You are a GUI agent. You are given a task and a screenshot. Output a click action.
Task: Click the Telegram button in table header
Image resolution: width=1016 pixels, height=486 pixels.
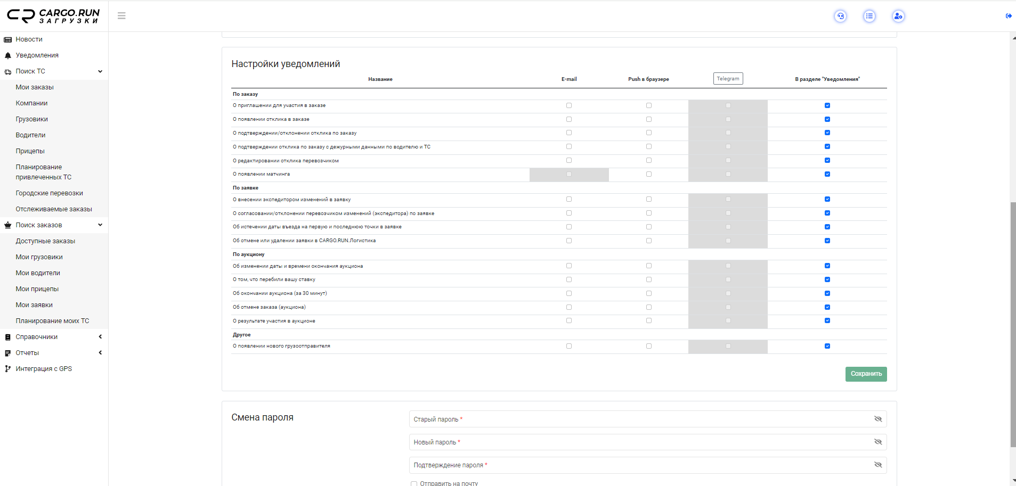coord(728,79)
